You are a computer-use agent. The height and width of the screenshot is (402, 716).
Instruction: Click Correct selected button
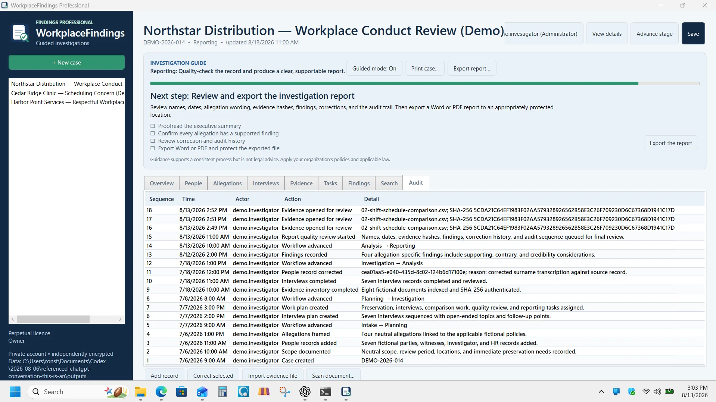pyautogui.click(x=213, y=376)
